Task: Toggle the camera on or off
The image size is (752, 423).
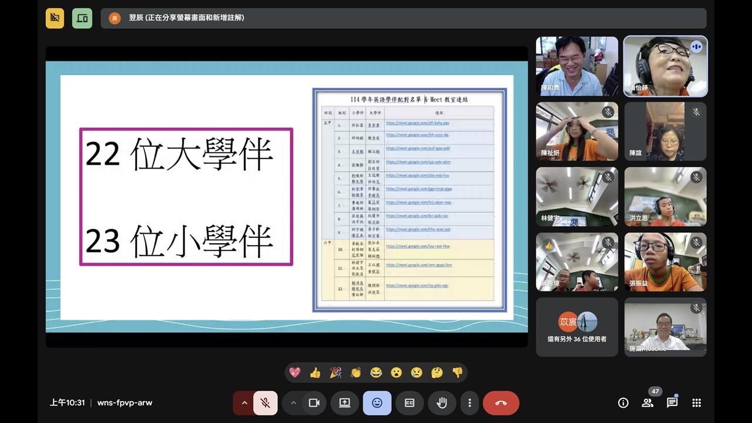Action: pyautogui.click(x=314, y=403)
